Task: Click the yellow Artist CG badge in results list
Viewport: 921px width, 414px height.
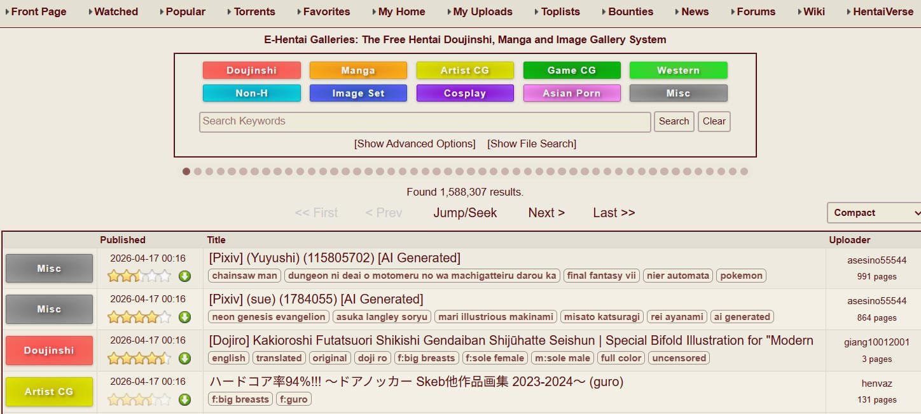Action: pyautogui.click(x=49, y=392)
